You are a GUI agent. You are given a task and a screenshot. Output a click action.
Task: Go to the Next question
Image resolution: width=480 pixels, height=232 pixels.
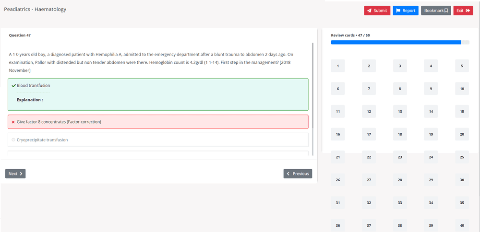pos(15,174)
